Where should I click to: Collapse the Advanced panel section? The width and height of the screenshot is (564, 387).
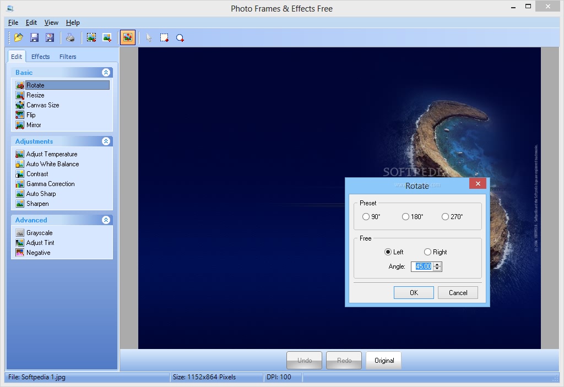(106, 220)
